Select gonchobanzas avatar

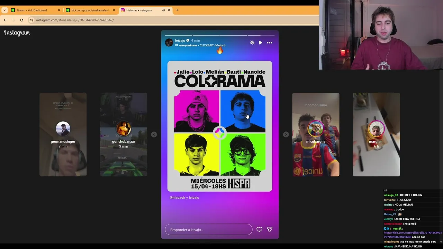click(x=124, y=129)
